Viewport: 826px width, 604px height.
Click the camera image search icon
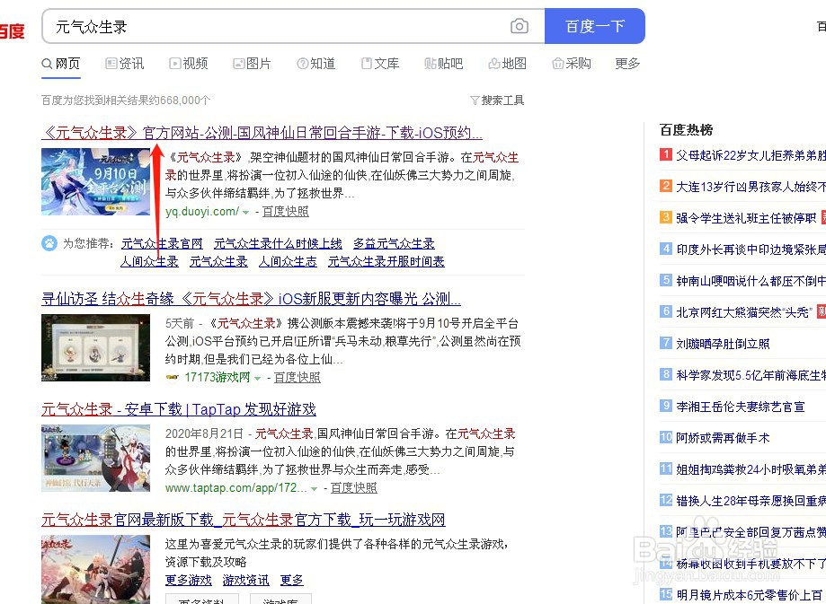click(519, 26)
